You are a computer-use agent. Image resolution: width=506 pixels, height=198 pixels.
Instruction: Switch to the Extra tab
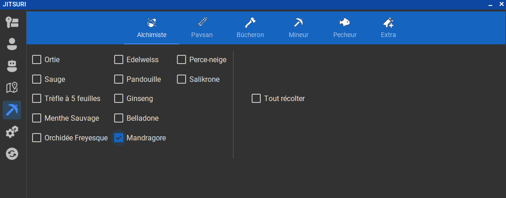pos(388,28)
